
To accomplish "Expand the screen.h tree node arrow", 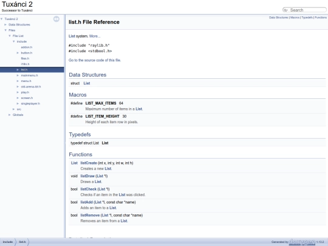I will [x=18, y=98].
